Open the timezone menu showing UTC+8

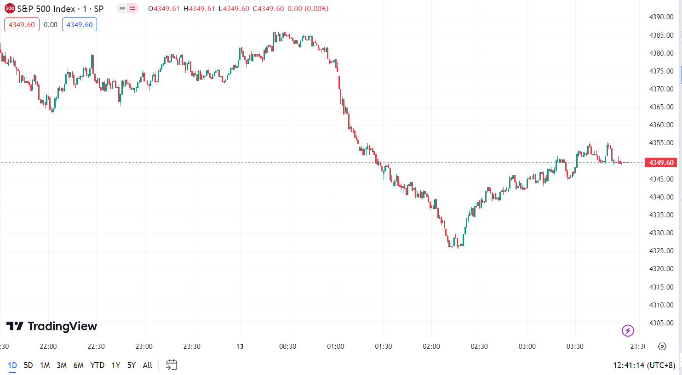(644, 365)
